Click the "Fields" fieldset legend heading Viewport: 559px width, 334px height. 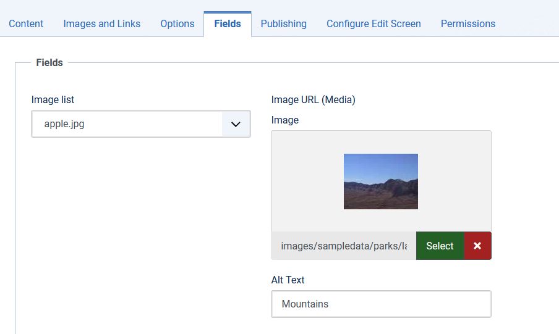coord(49,62)
